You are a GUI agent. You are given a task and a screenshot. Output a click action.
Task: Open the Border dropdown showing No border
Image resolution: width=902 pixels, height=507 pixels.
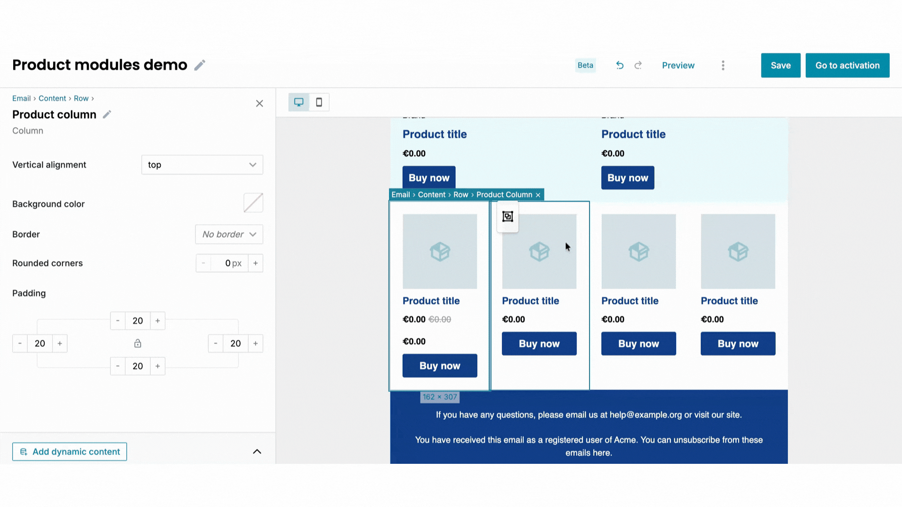[x=229, y=234]
